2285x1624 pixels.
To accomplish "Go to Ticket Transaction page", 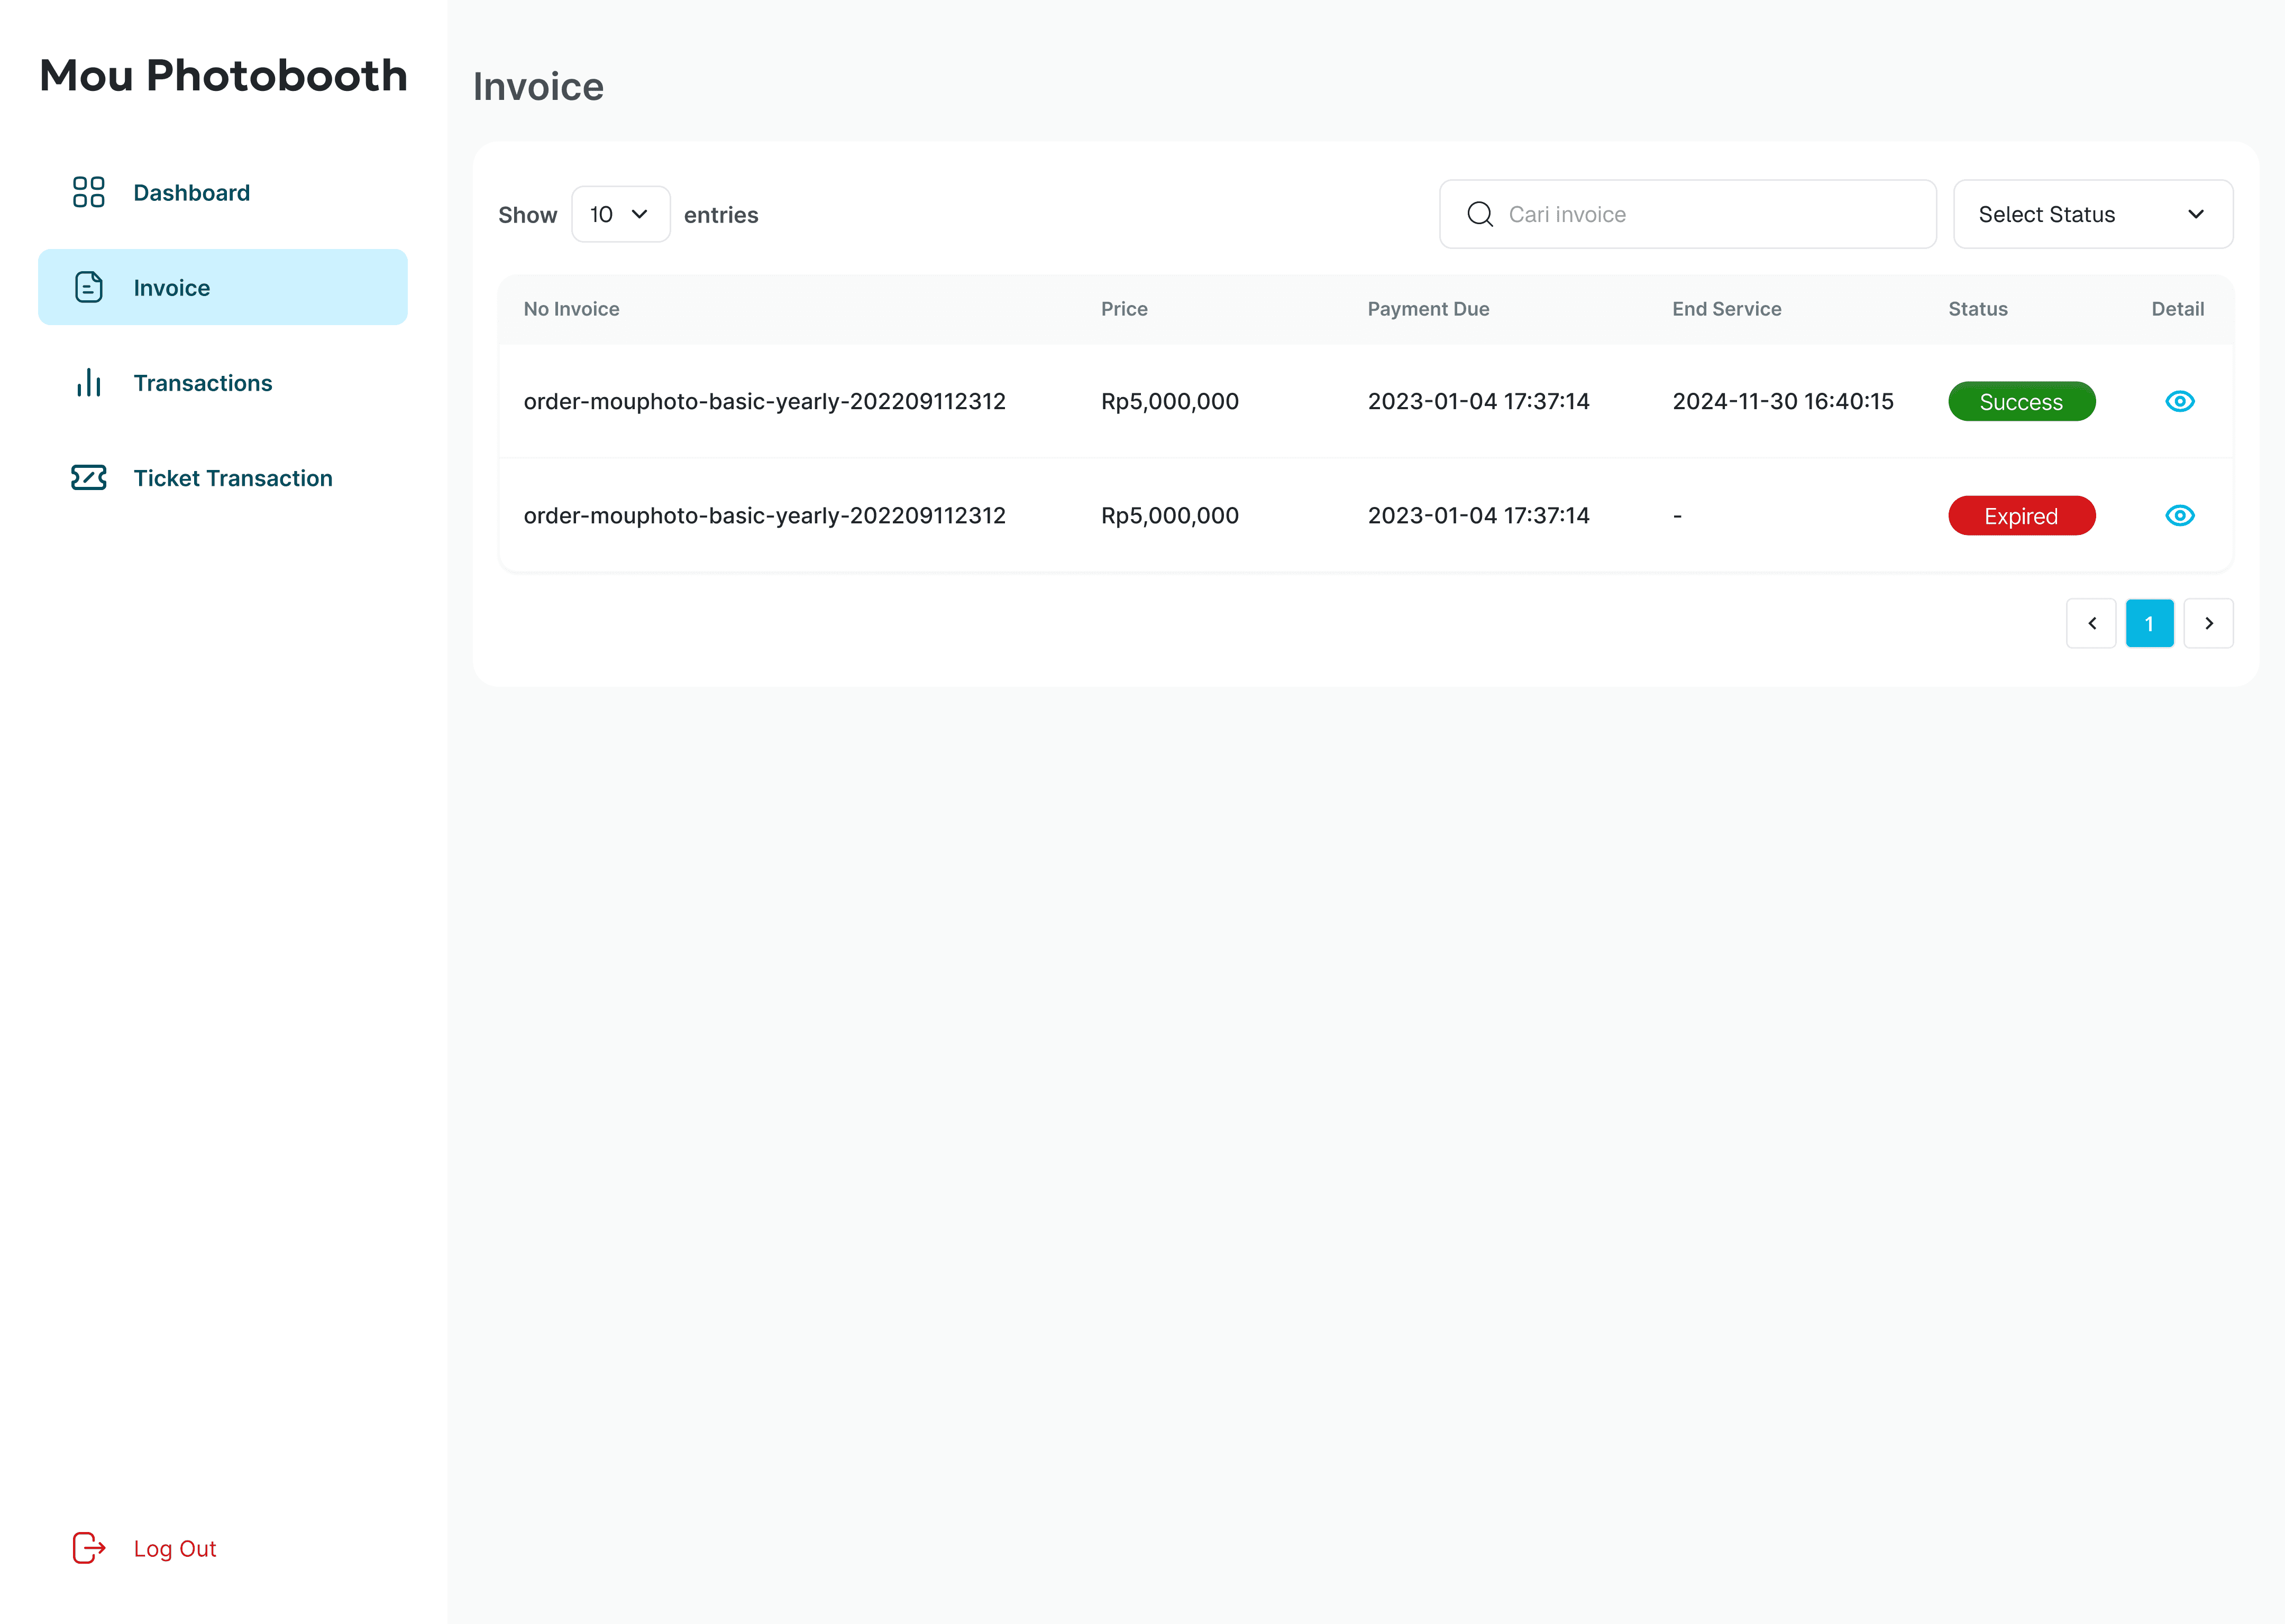I will point(233,478).
